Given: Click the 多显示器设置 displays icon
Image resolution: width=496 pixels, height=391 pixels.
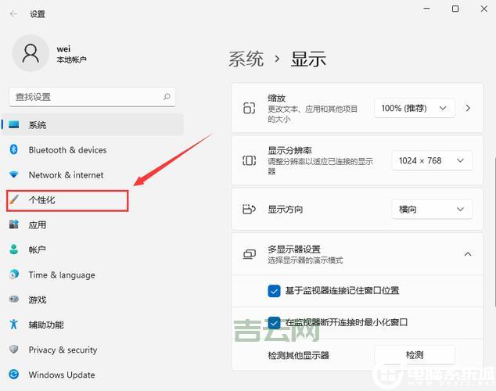Looking at the screenshot, I should point(250,254).
